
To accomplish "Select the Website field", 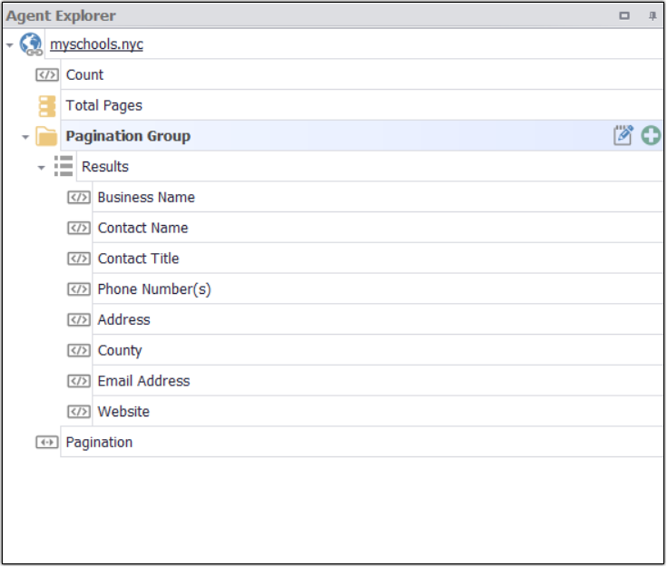I will click(x=123, y=412).
